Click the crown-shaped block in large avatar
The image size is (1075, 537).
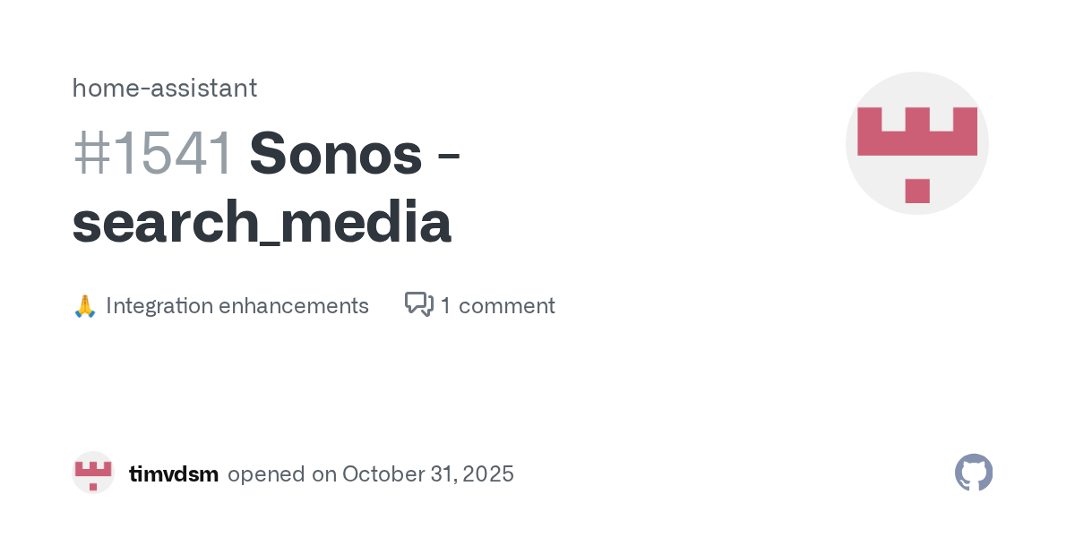[916, 131]
